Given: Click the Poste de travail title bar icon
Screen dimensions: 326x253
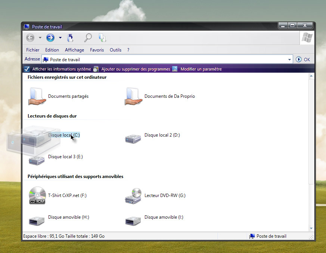Looking at the screenshot, I should (27, 26).
